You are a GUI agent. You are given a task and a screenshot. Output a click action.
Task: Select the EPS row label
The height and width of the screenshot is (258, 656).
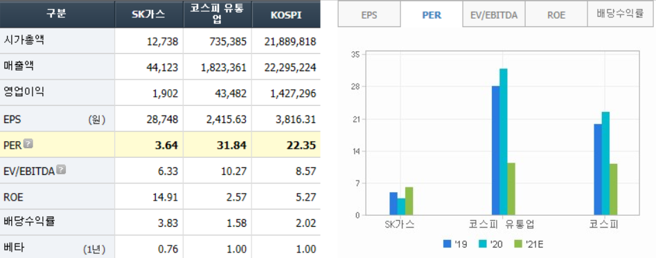pyautogui.click(x=12, y=120)
